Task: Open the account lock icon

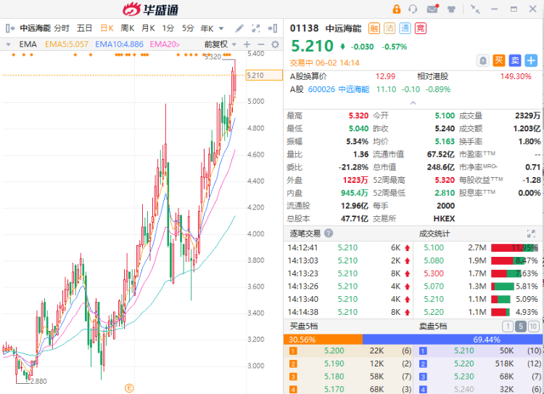Action: [x=396, y=9]
